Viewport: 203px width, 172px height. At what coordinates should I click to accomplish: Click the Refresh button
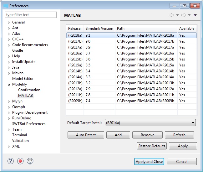[179, 135]
